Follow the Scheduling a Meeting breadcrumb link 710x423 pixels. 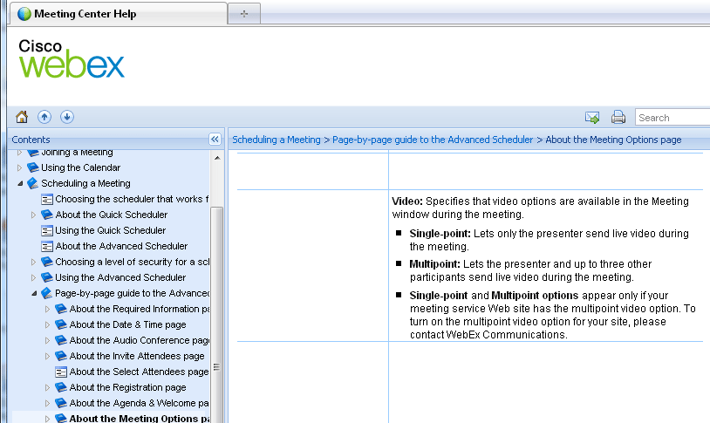click(276, 140)
